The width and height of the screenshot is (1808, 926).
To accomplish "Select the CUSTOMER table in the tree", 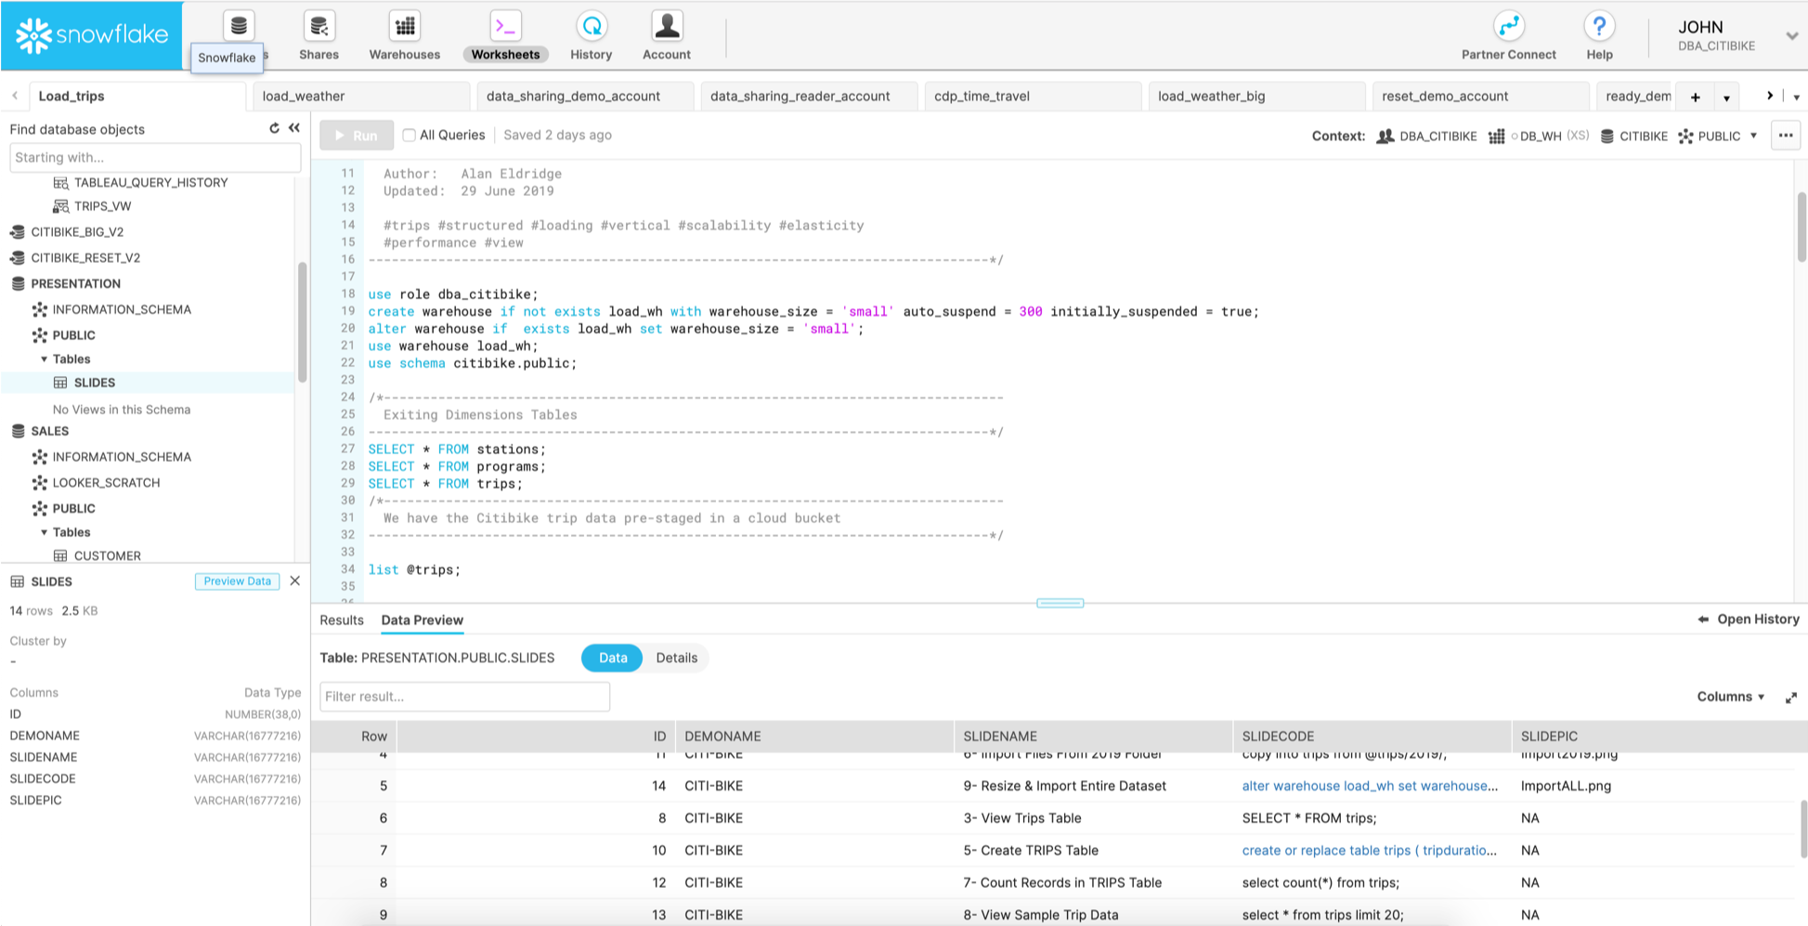I will pos(107,555).
